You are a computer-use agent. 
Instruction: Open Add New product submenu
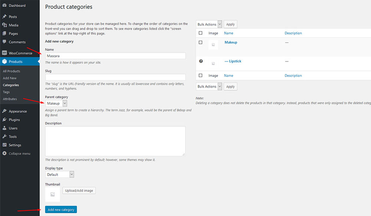click(10, 78)
